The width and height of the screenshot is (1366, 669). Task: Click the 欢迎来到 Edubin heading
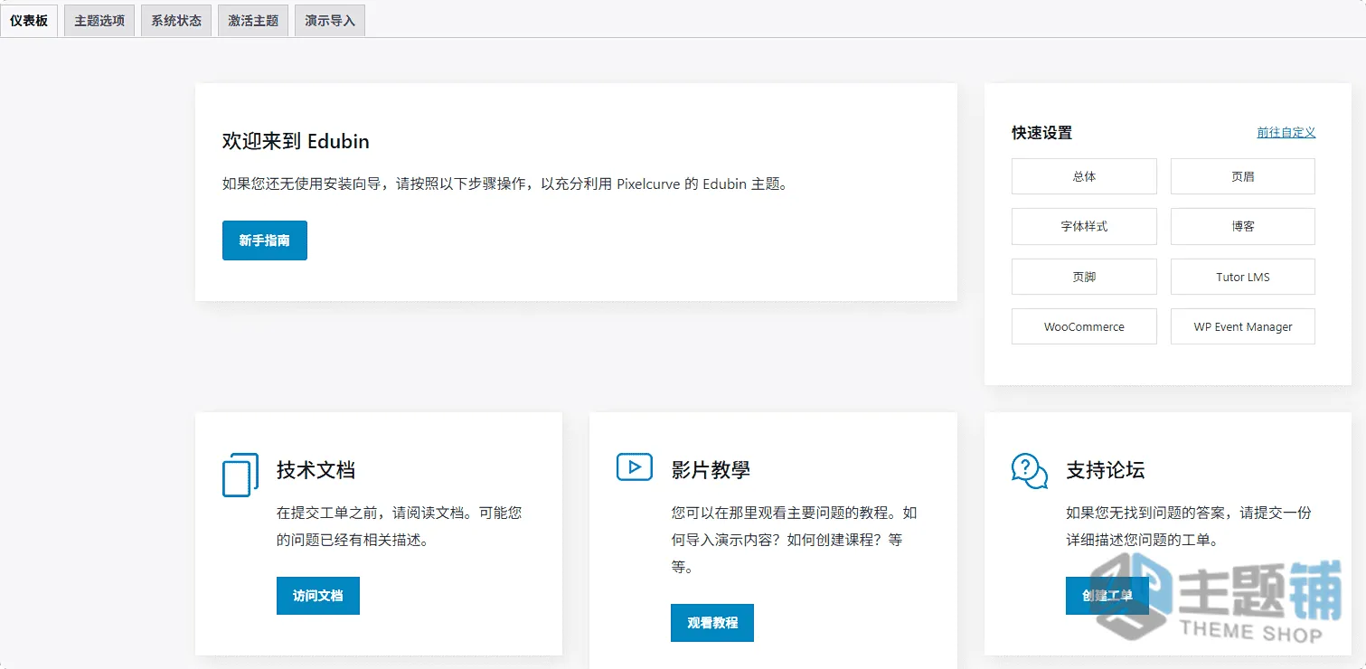coord(296,141)
